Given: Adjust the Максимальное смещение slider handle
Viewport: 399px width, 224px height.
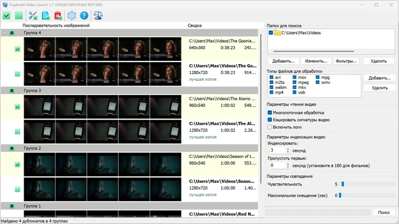Looking at the screenshot, I should [x=340, y=195].
